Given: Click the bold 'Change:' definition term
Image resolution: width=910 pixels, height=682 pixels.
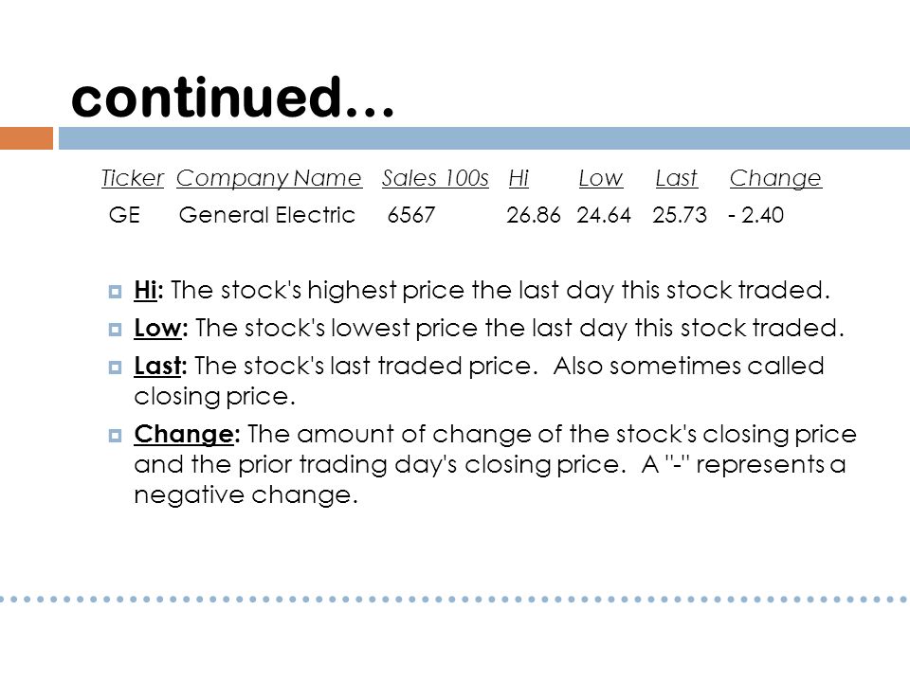Looking at the screenshot, I should coord(187,435).
